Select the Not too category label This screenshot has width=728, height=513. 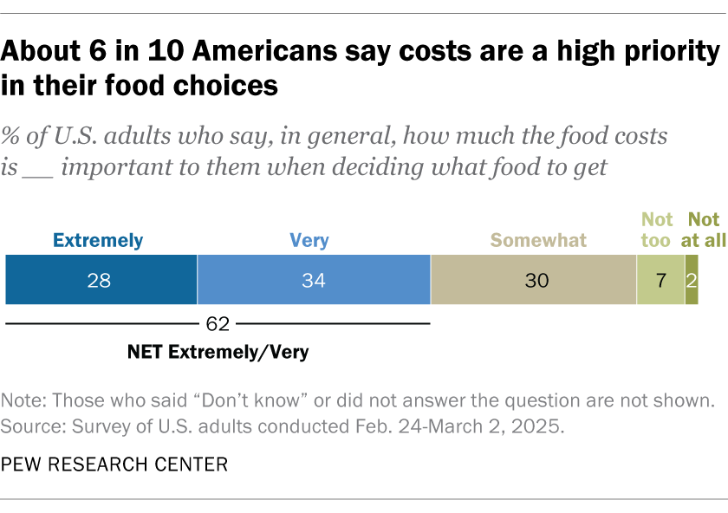point(656,231)
